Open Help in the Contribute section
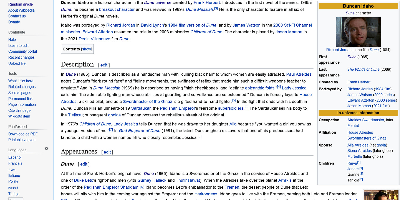The width and height of the screenshot is (404, 200). point(12,40)
